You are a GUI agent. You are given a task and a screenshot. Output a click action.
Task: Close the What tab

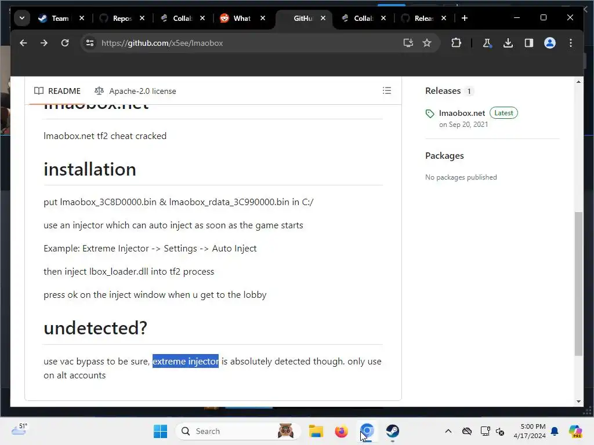click(x=263, y=18)
